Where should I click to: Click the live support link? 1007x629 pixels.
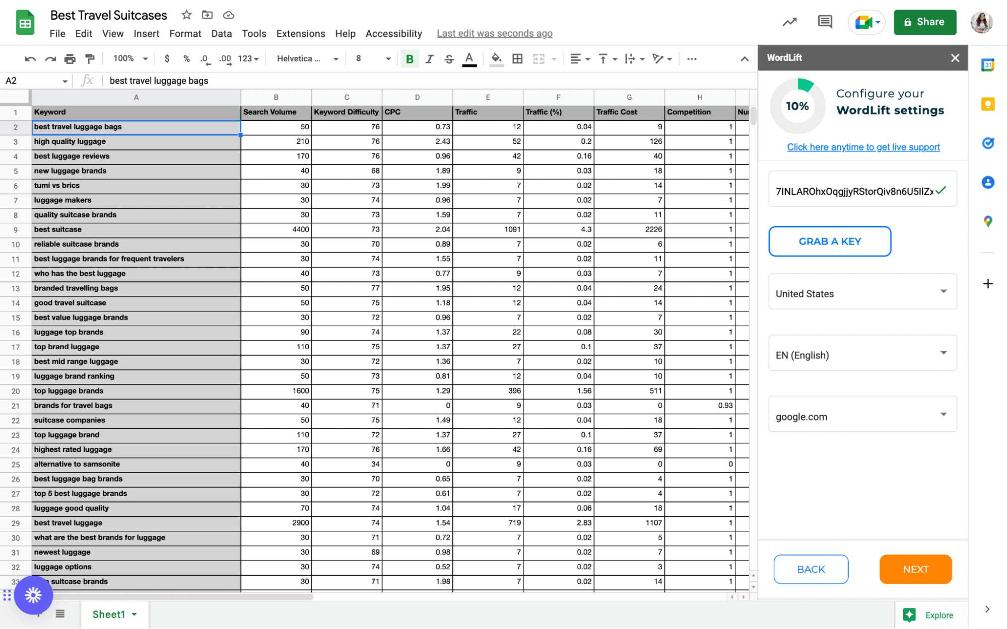click(x=863, y=147)
